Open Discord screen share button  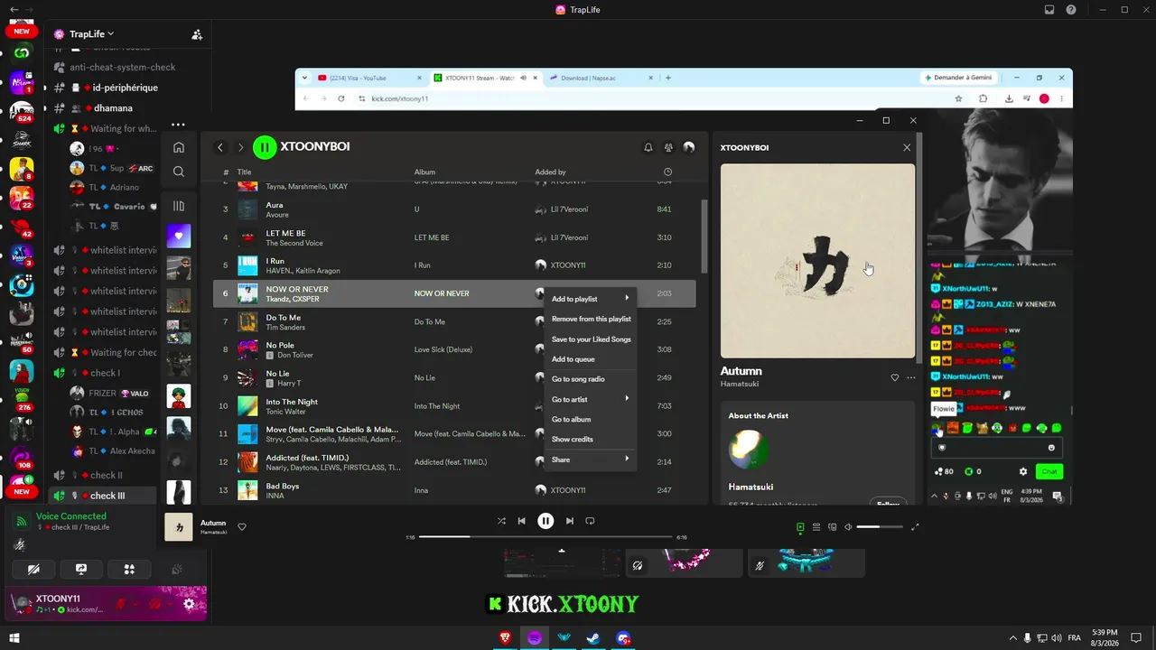tap(81, 569)
